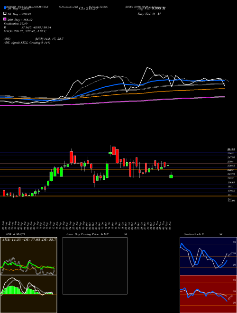Select the '200 Day - 188.42' label
The width and height of the screenshot is (237, 313).
[x=20, y=20]
